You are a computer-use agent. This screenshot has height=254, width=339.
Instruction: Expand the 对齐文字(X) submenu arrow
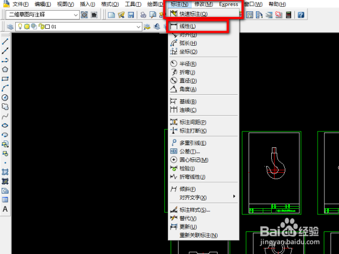[x=234, y=196]
